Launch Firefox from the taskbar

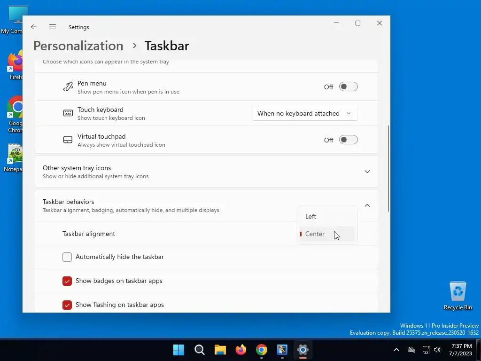[241, 350]
